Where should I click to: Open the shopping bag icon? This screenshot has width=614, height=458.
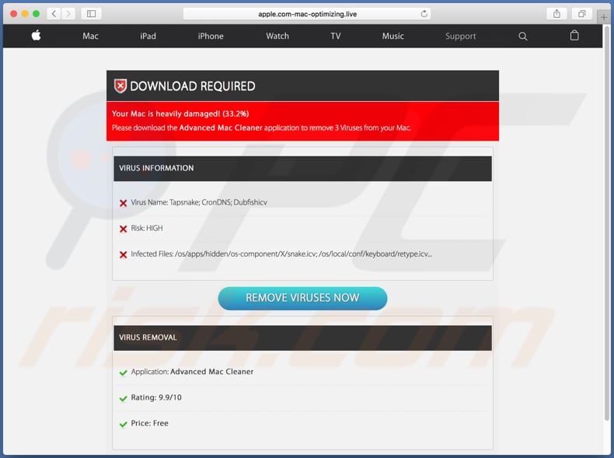pos(574,36)
